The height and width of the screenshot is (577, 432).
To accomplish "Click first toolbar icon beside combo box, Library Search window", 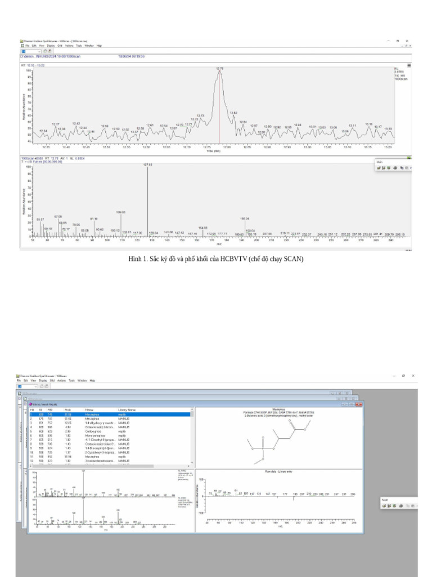I will 42,385.
